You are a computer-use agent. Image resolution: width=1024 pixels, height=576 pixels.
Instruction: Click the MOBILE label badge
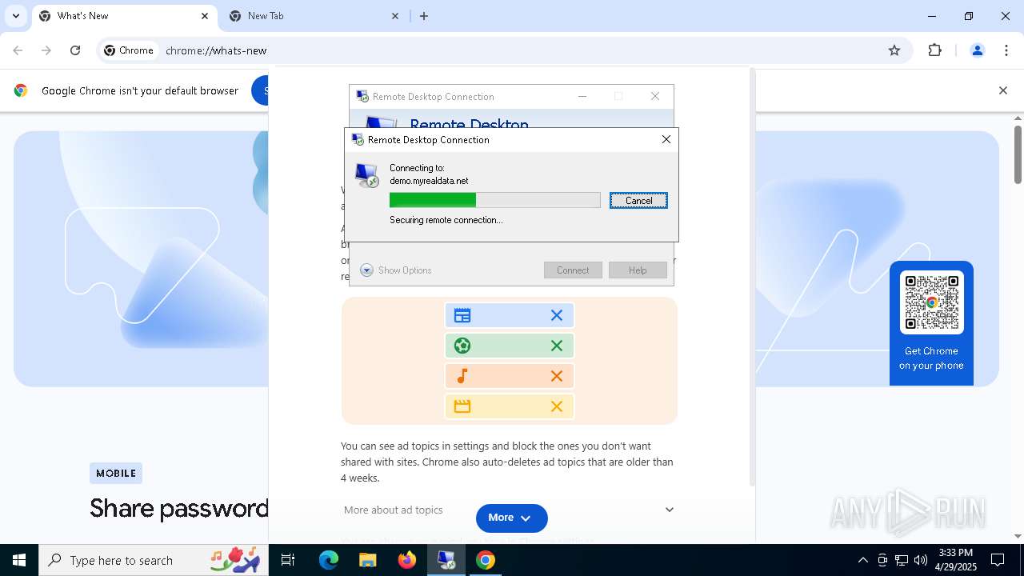[116, 473]
